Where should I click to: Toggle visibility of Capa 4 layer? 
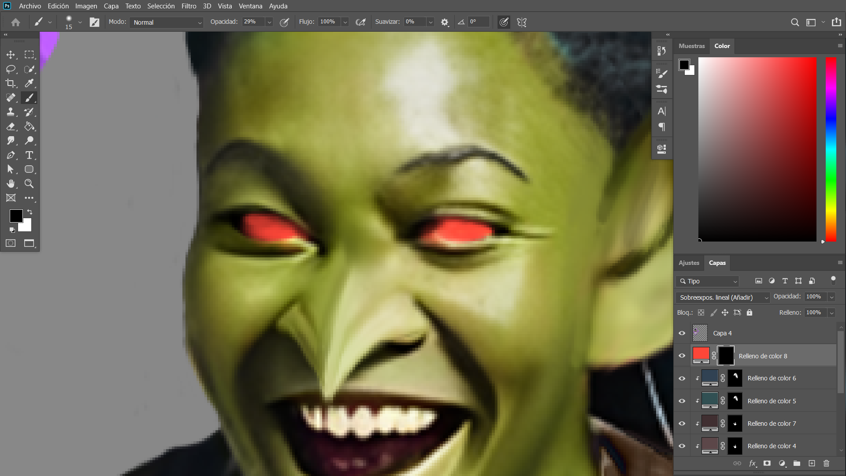coord(682,333)
